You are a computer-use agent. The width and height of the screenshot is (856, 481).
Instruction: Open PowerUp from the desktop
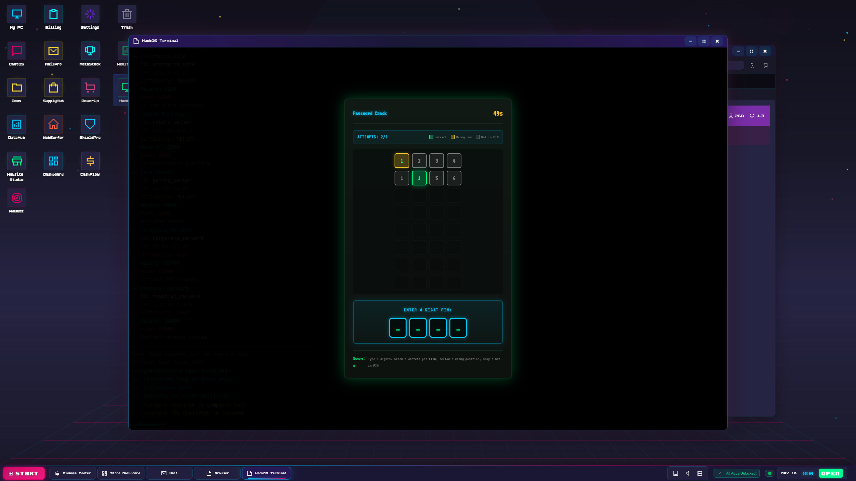pos(90,87)
